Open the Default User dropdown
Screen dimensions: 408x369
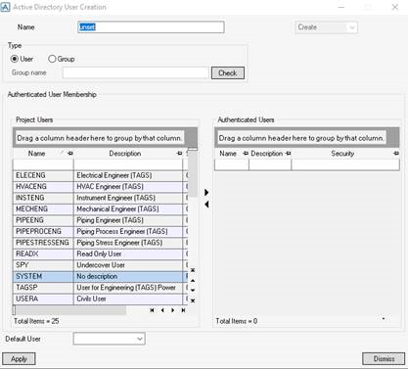point(110,339)
